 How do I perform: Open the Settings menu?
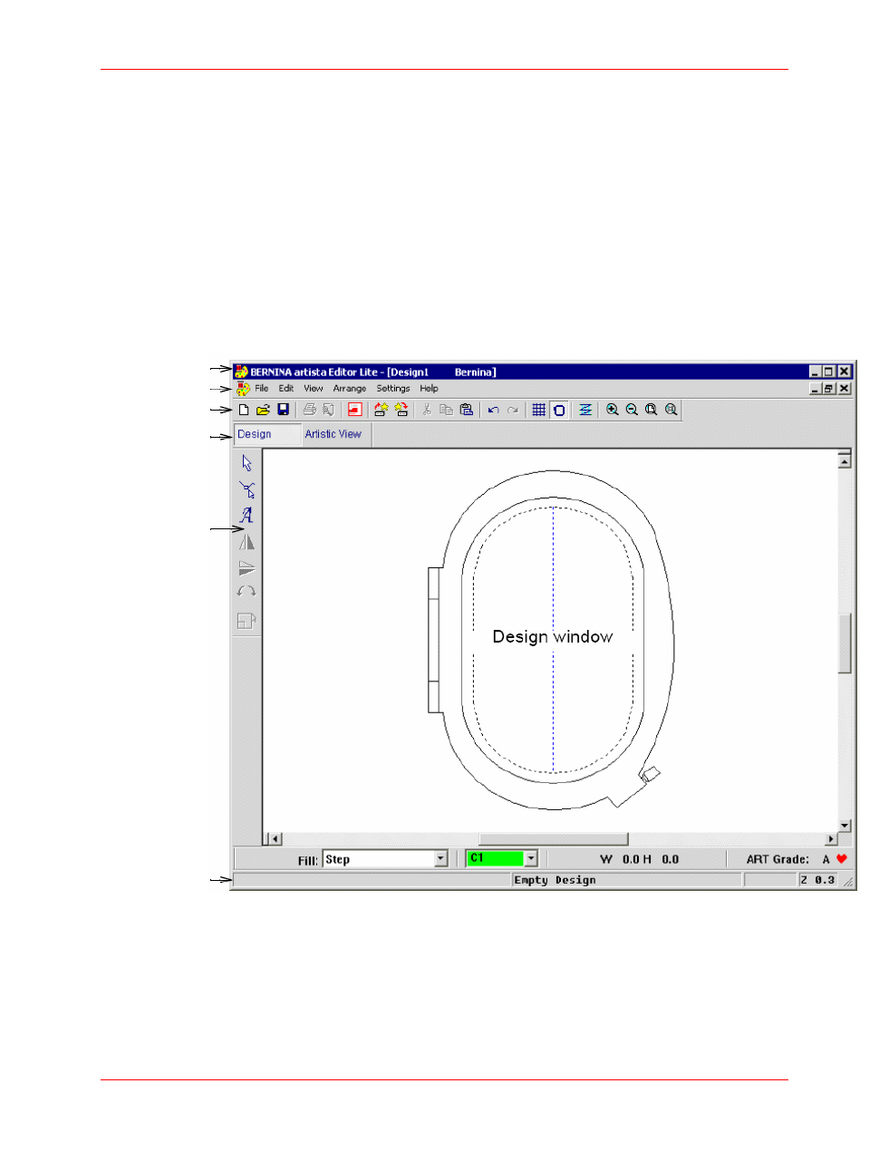(x=393, y=388)
